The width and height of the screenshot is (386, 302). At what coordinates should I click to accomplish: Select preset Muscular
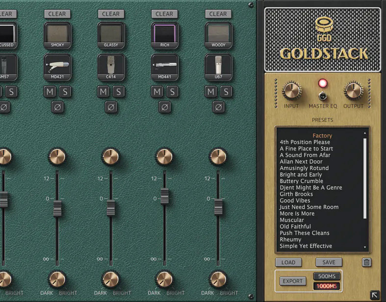tap(292, 220)
